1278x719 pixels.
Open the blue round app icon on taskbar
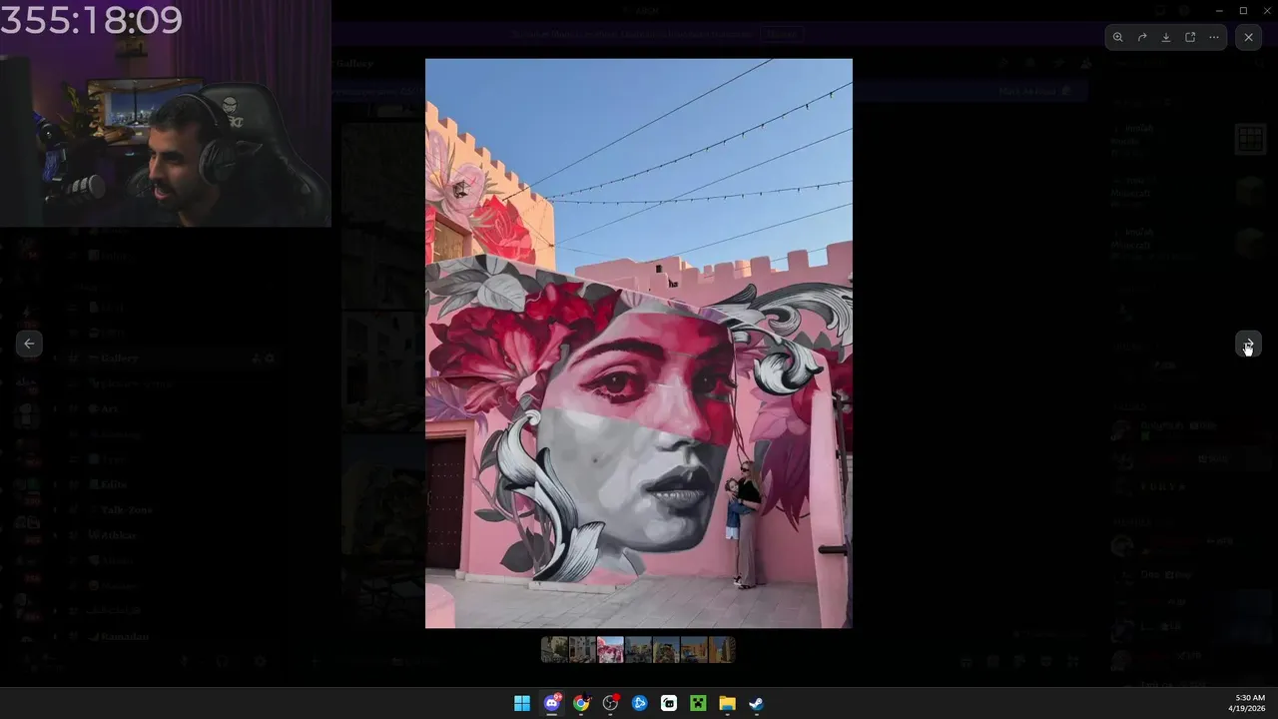pyautogui.click(x=640, y=703)
